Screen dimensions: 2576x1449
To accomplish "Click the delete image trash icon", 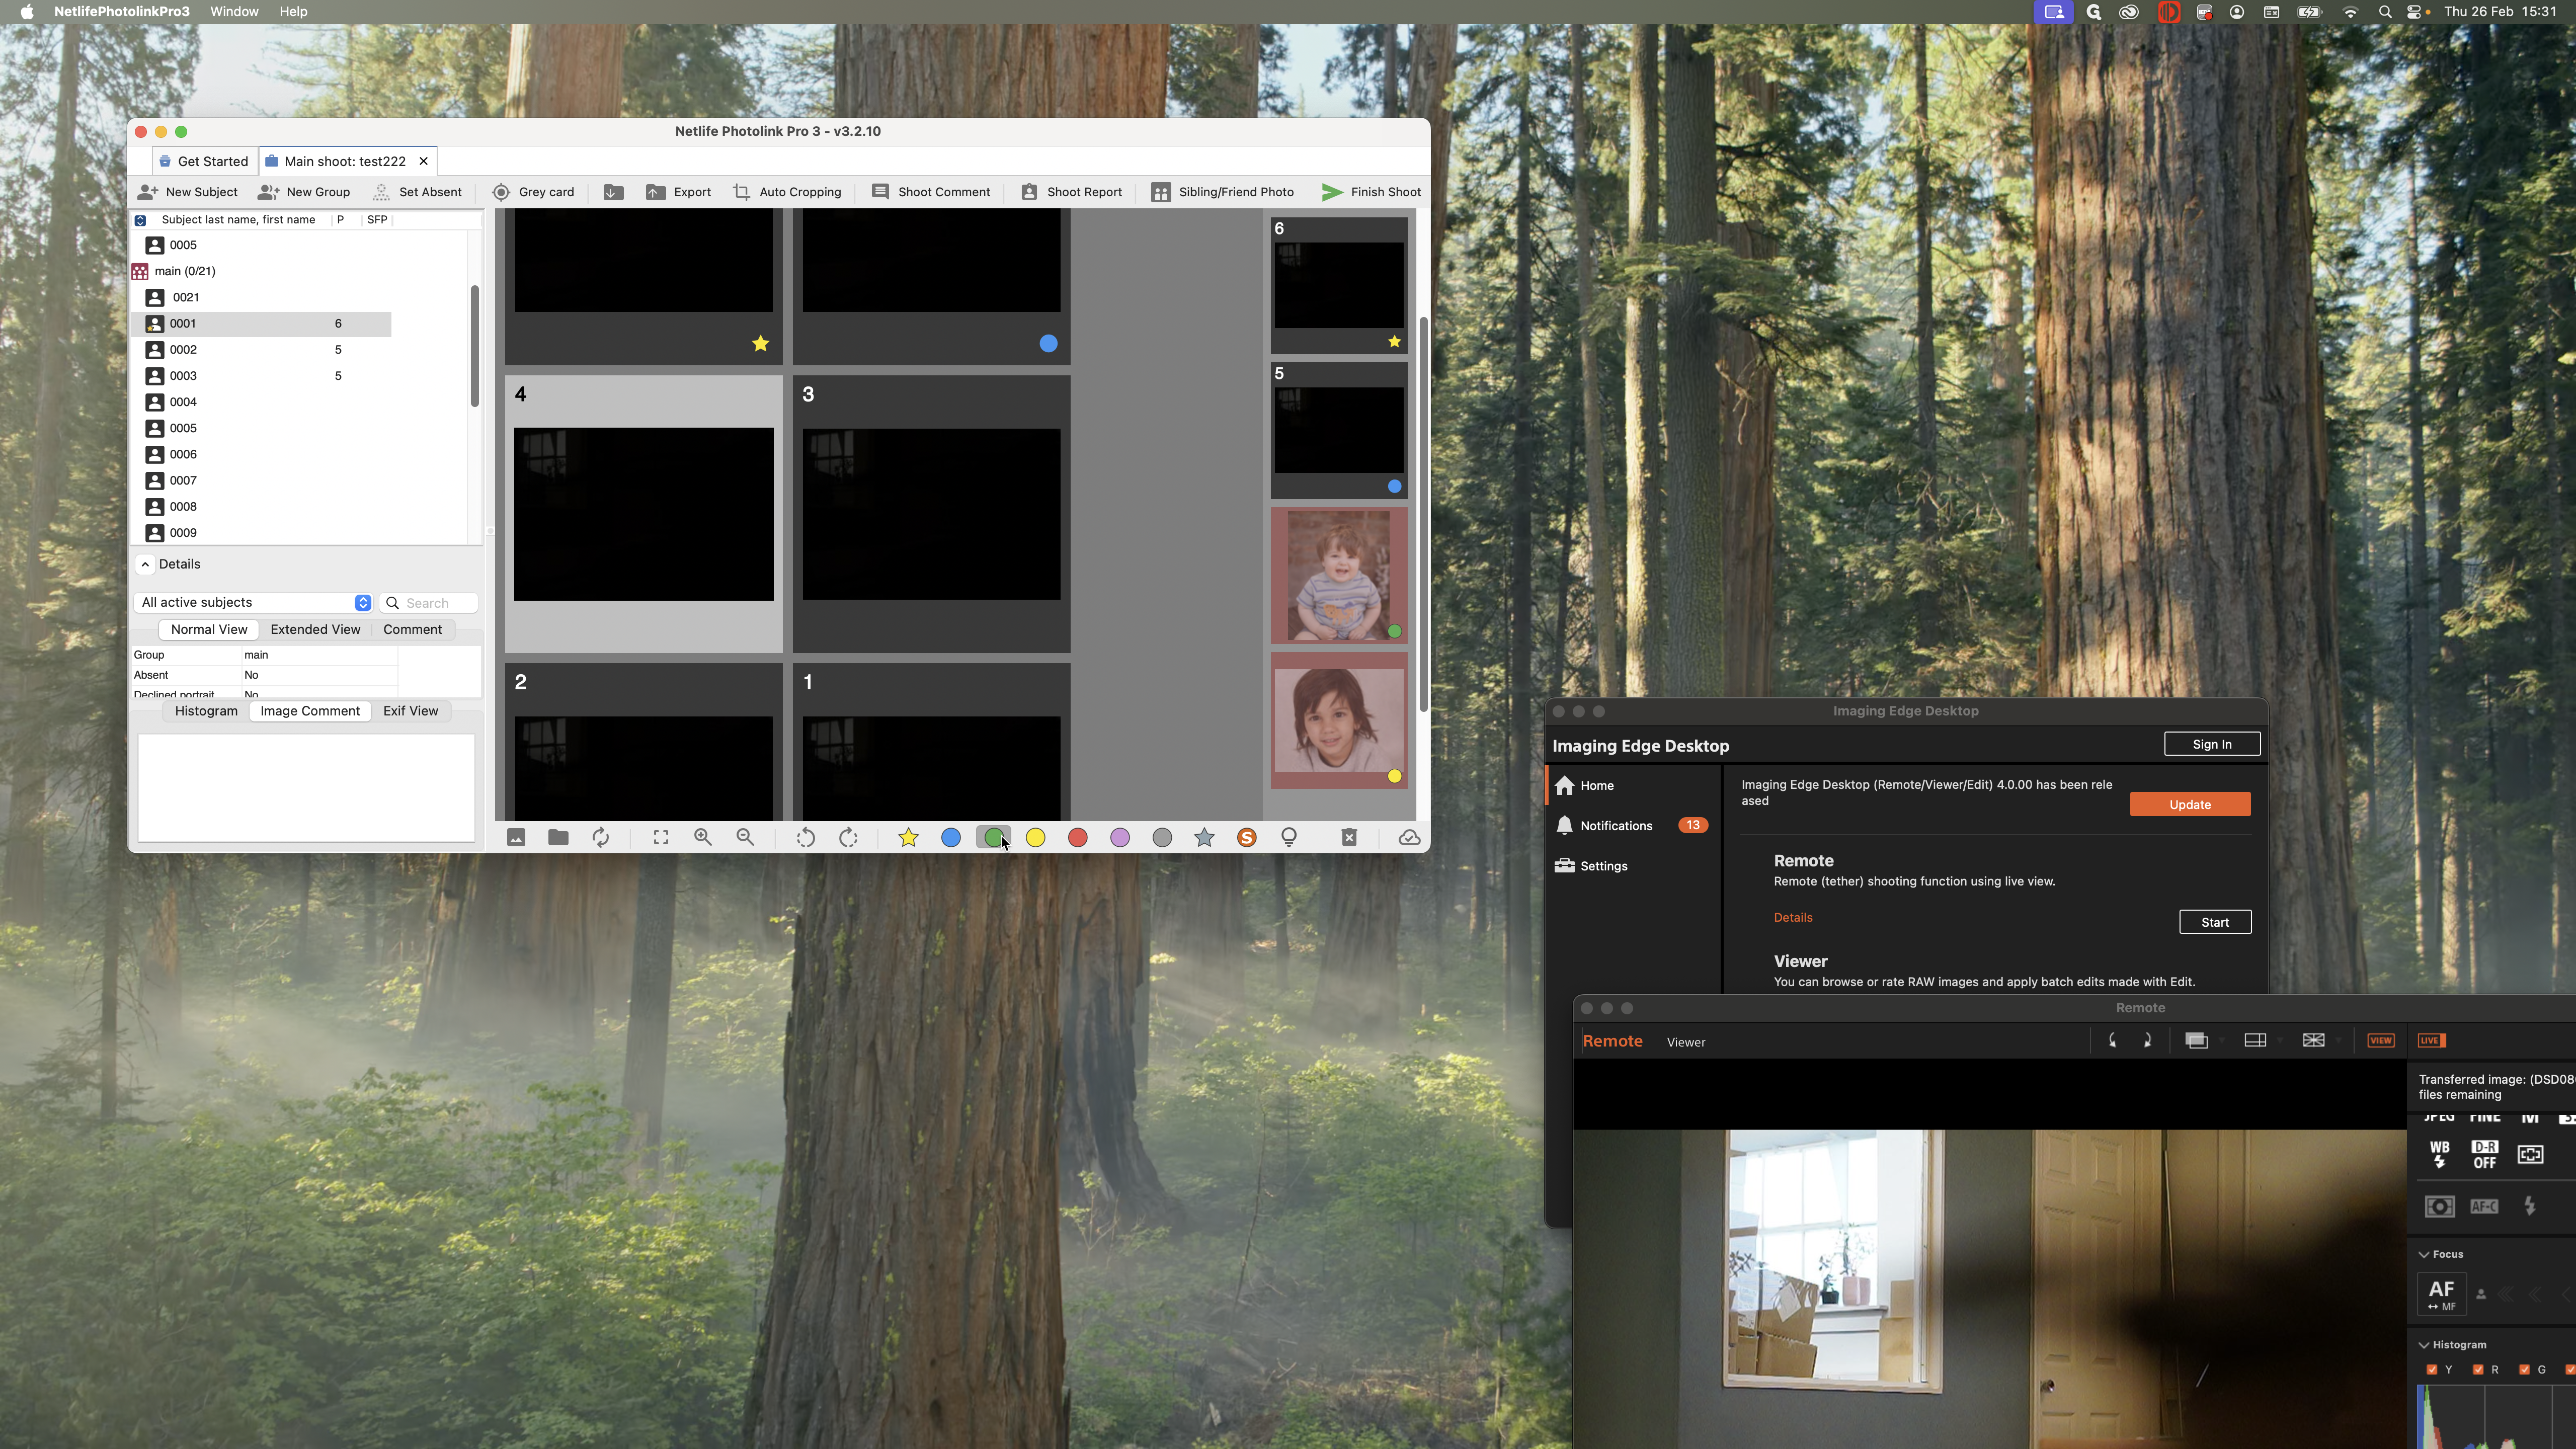I will tap(1348, 838).
